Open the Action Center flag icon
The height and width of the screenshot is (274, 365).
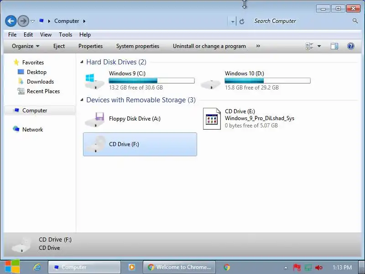coord(297,267)
